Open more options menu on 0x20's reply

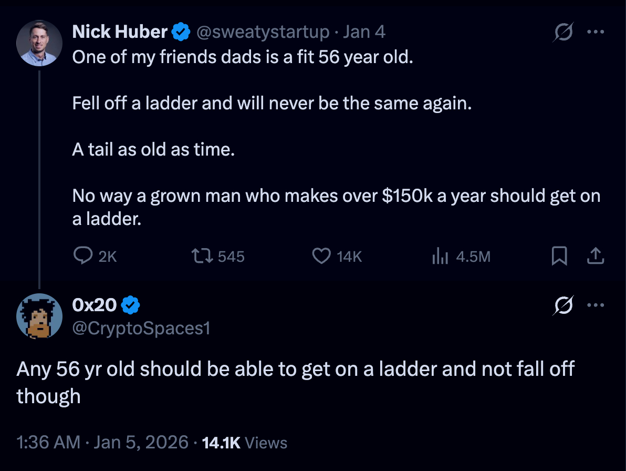pyautogui.click(x=596, y=305)
